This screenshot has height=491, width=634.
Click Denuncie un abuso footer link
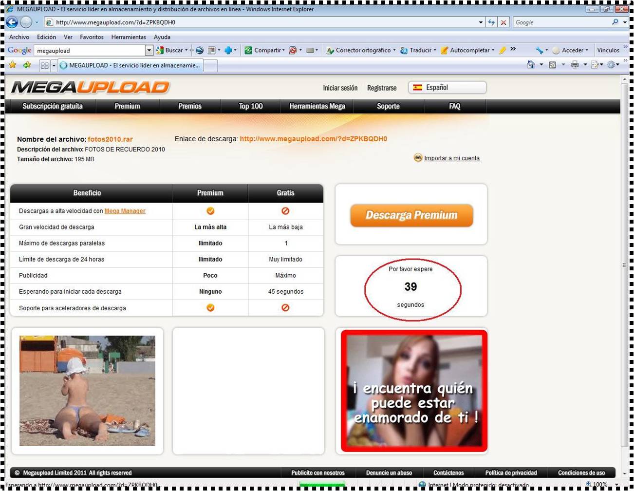coord(389,472)
